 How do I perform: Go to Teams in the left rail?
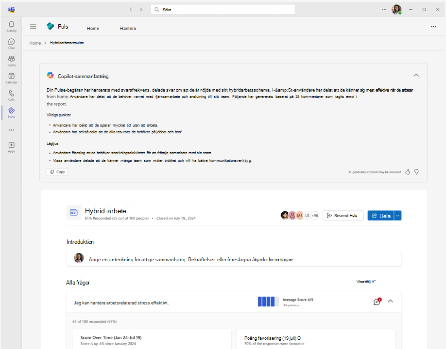click(11, 61)
